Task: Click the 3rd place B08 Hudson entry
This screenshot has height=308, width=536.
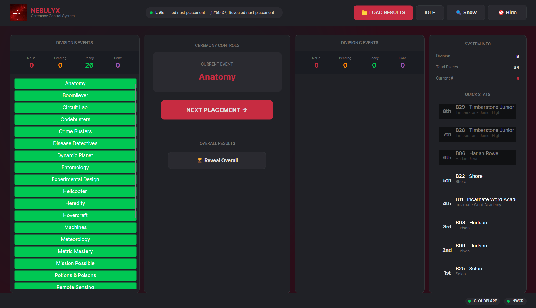Action: (x=477, y=227)
